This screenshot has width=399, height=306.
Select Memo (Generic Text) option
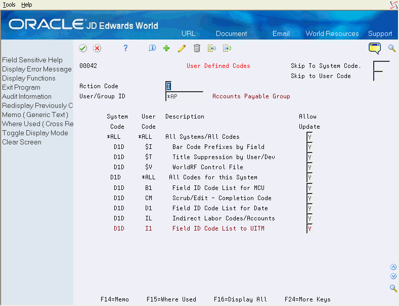[35, 114]
